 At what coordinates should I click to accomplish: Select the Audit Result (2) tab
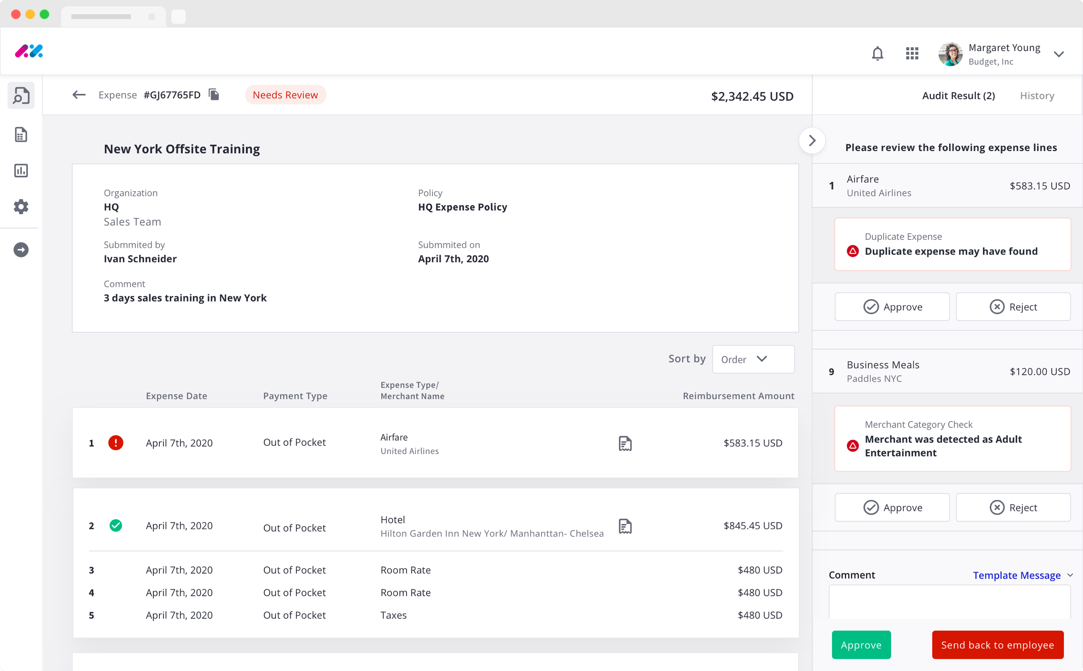click(x=958, y=96)
